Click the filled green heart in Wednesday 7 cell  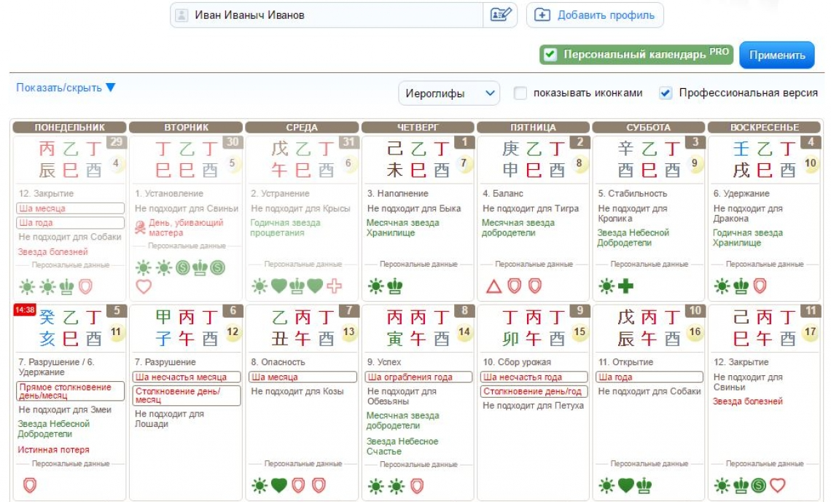278,485
